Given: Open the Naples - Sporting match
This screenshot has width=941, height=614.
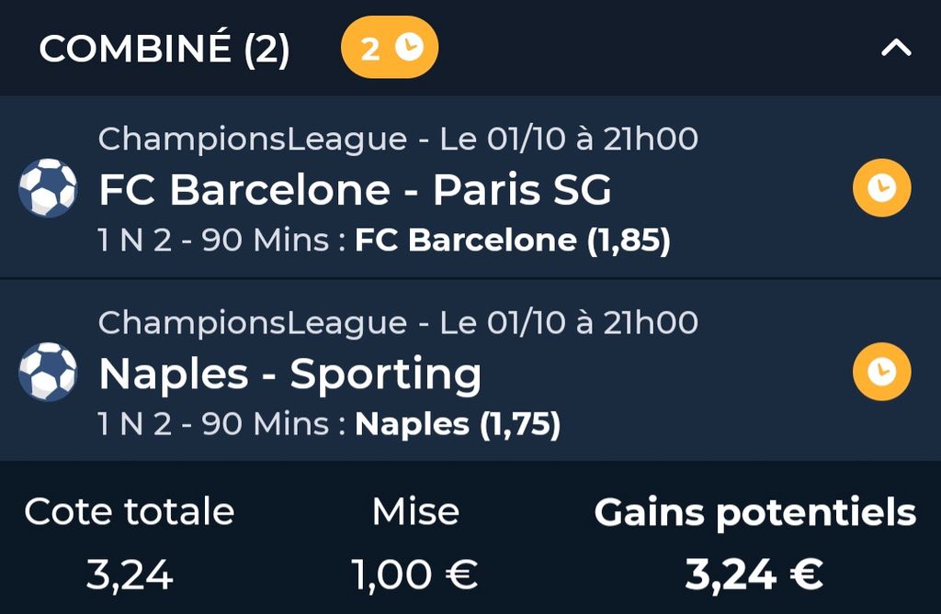Looking at the screenshot, I should 289,374.
